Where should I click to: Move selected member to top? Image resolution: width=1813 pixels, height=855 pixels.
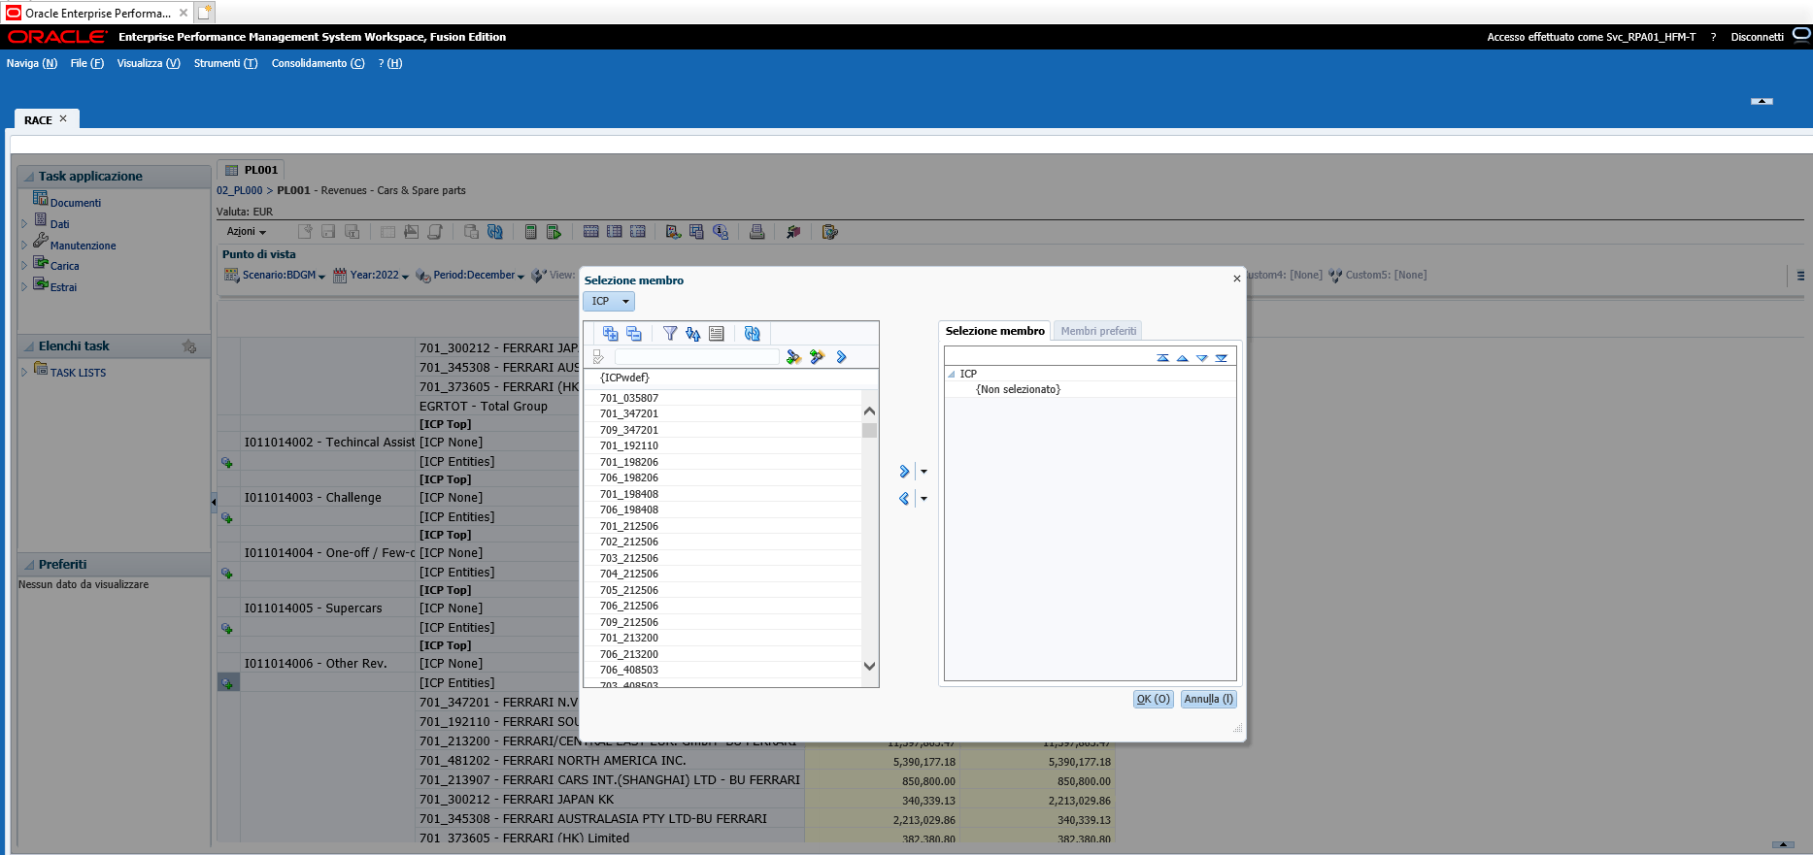click(x=1163, y=358)
